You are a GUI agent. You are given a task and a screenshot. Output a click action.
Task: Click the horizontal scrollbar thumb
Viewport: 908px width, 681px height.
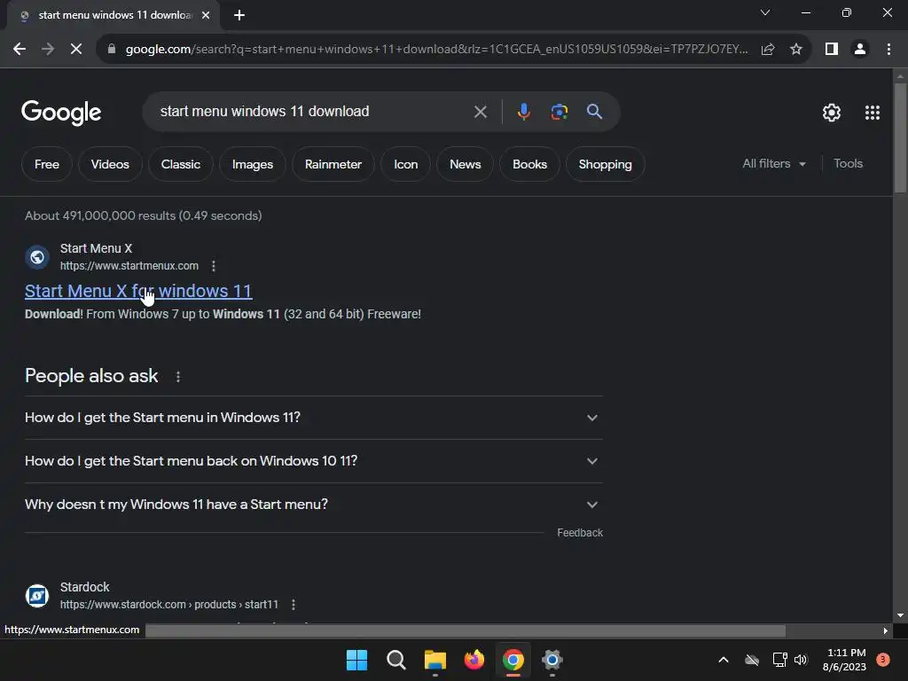(x=465, y=630)
